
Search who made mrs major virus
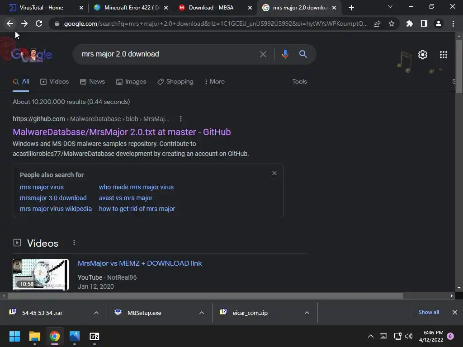click(x=136, y=187)
